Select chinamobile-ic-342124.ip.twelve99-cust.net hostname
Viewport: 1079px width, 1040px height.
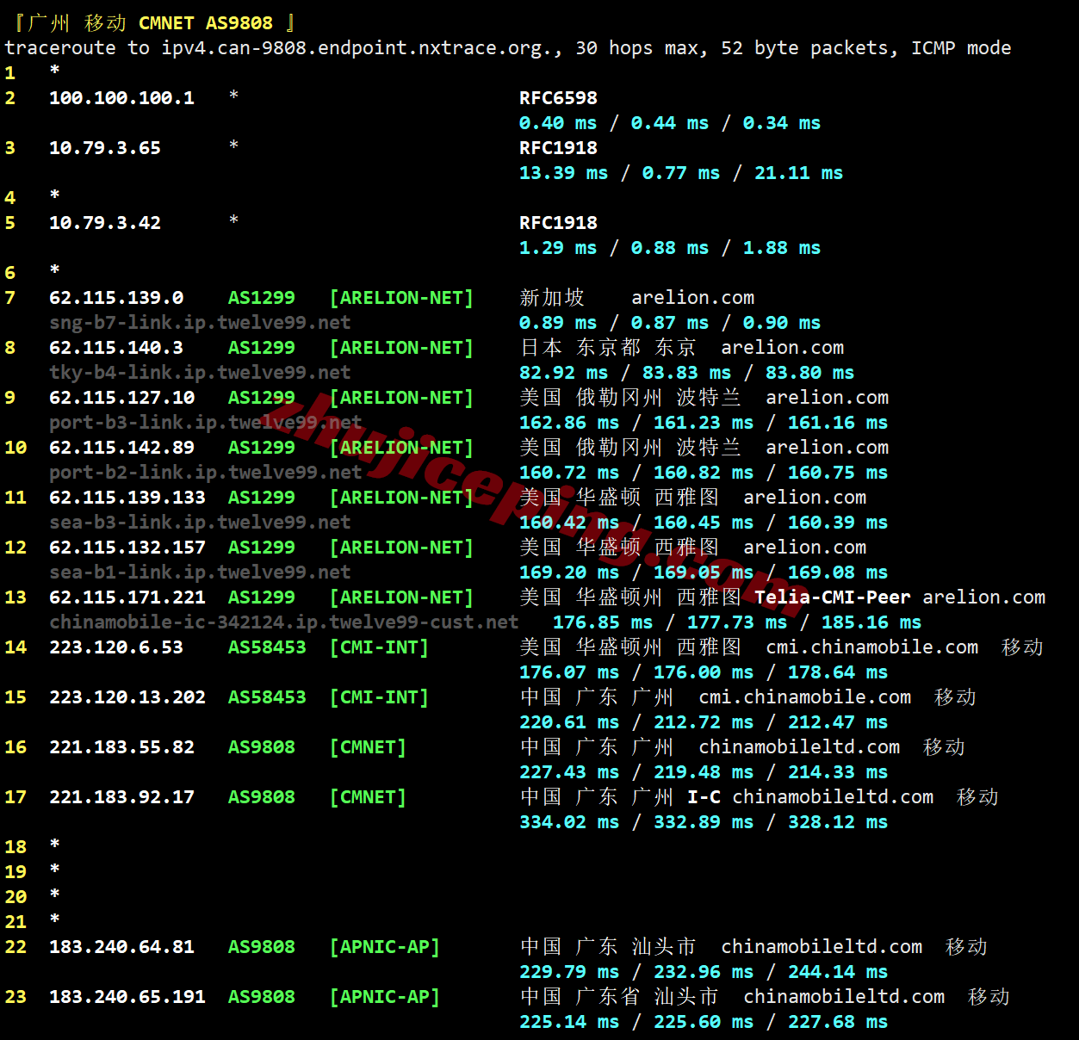pos(284,622)
